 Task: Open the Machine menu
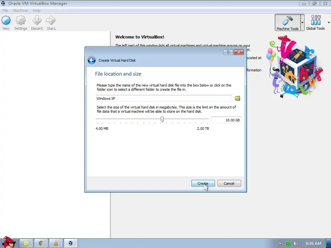(x=20, y=11)
